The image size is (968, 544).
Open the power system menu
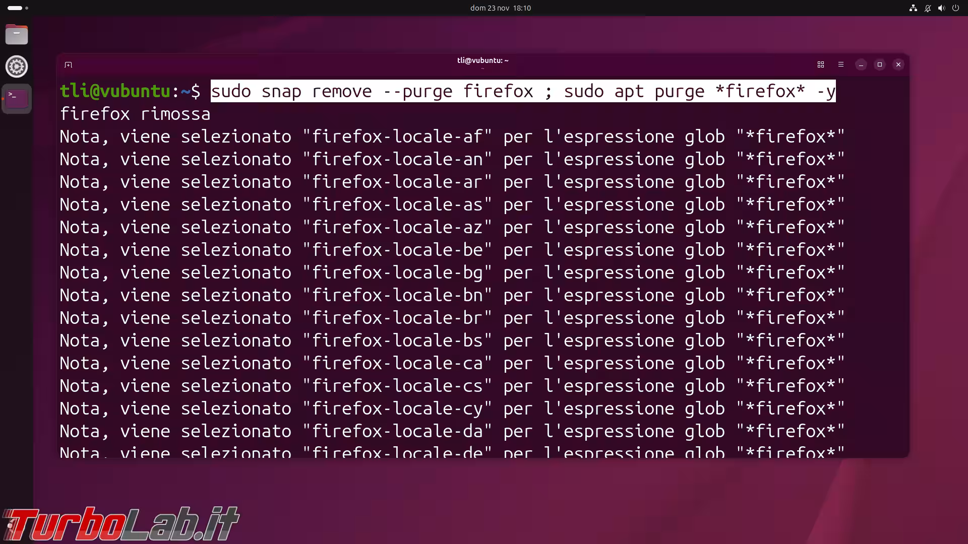click(955, 8)
